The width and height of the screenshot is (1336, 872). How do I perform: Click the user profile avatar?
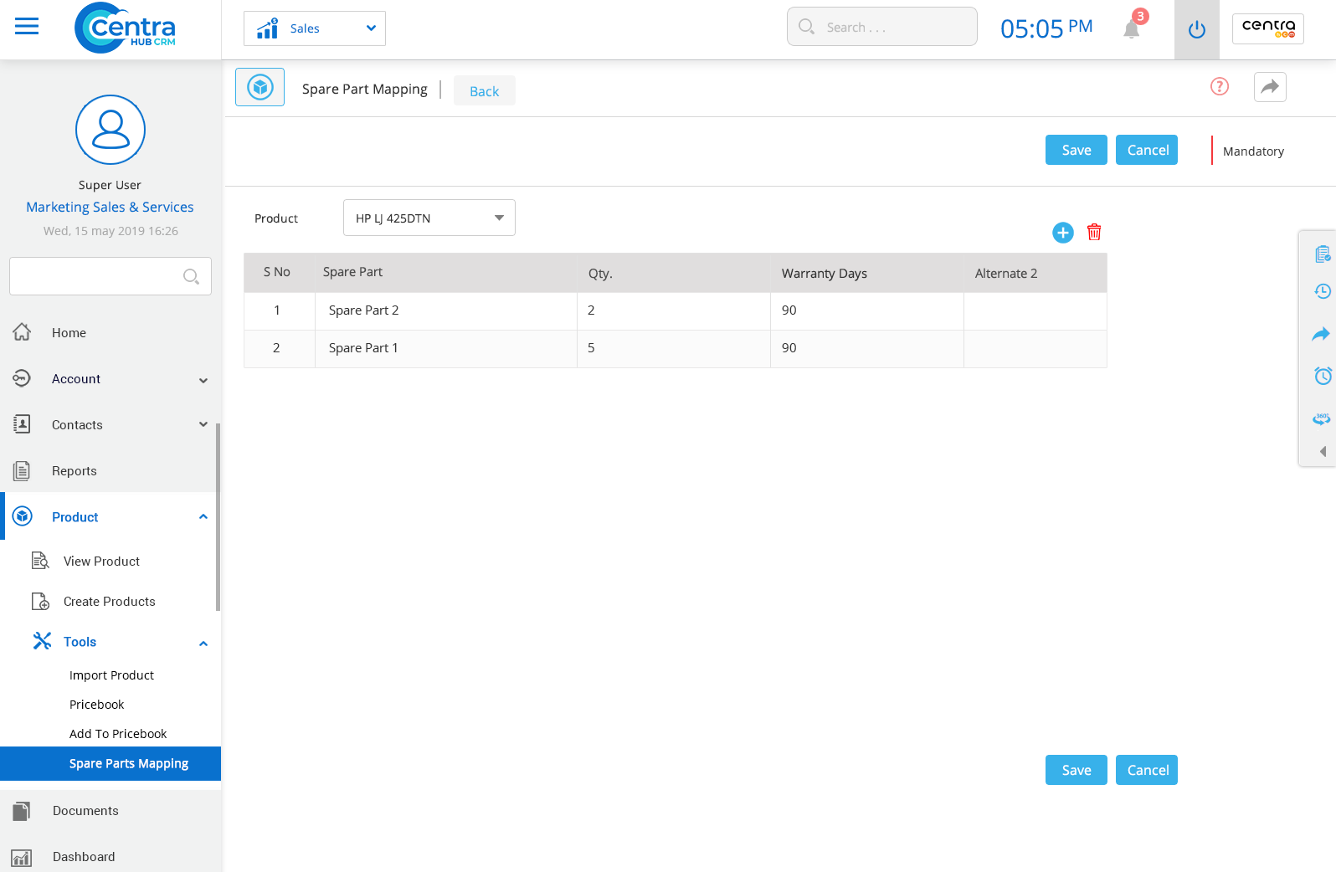click(110, 130)
